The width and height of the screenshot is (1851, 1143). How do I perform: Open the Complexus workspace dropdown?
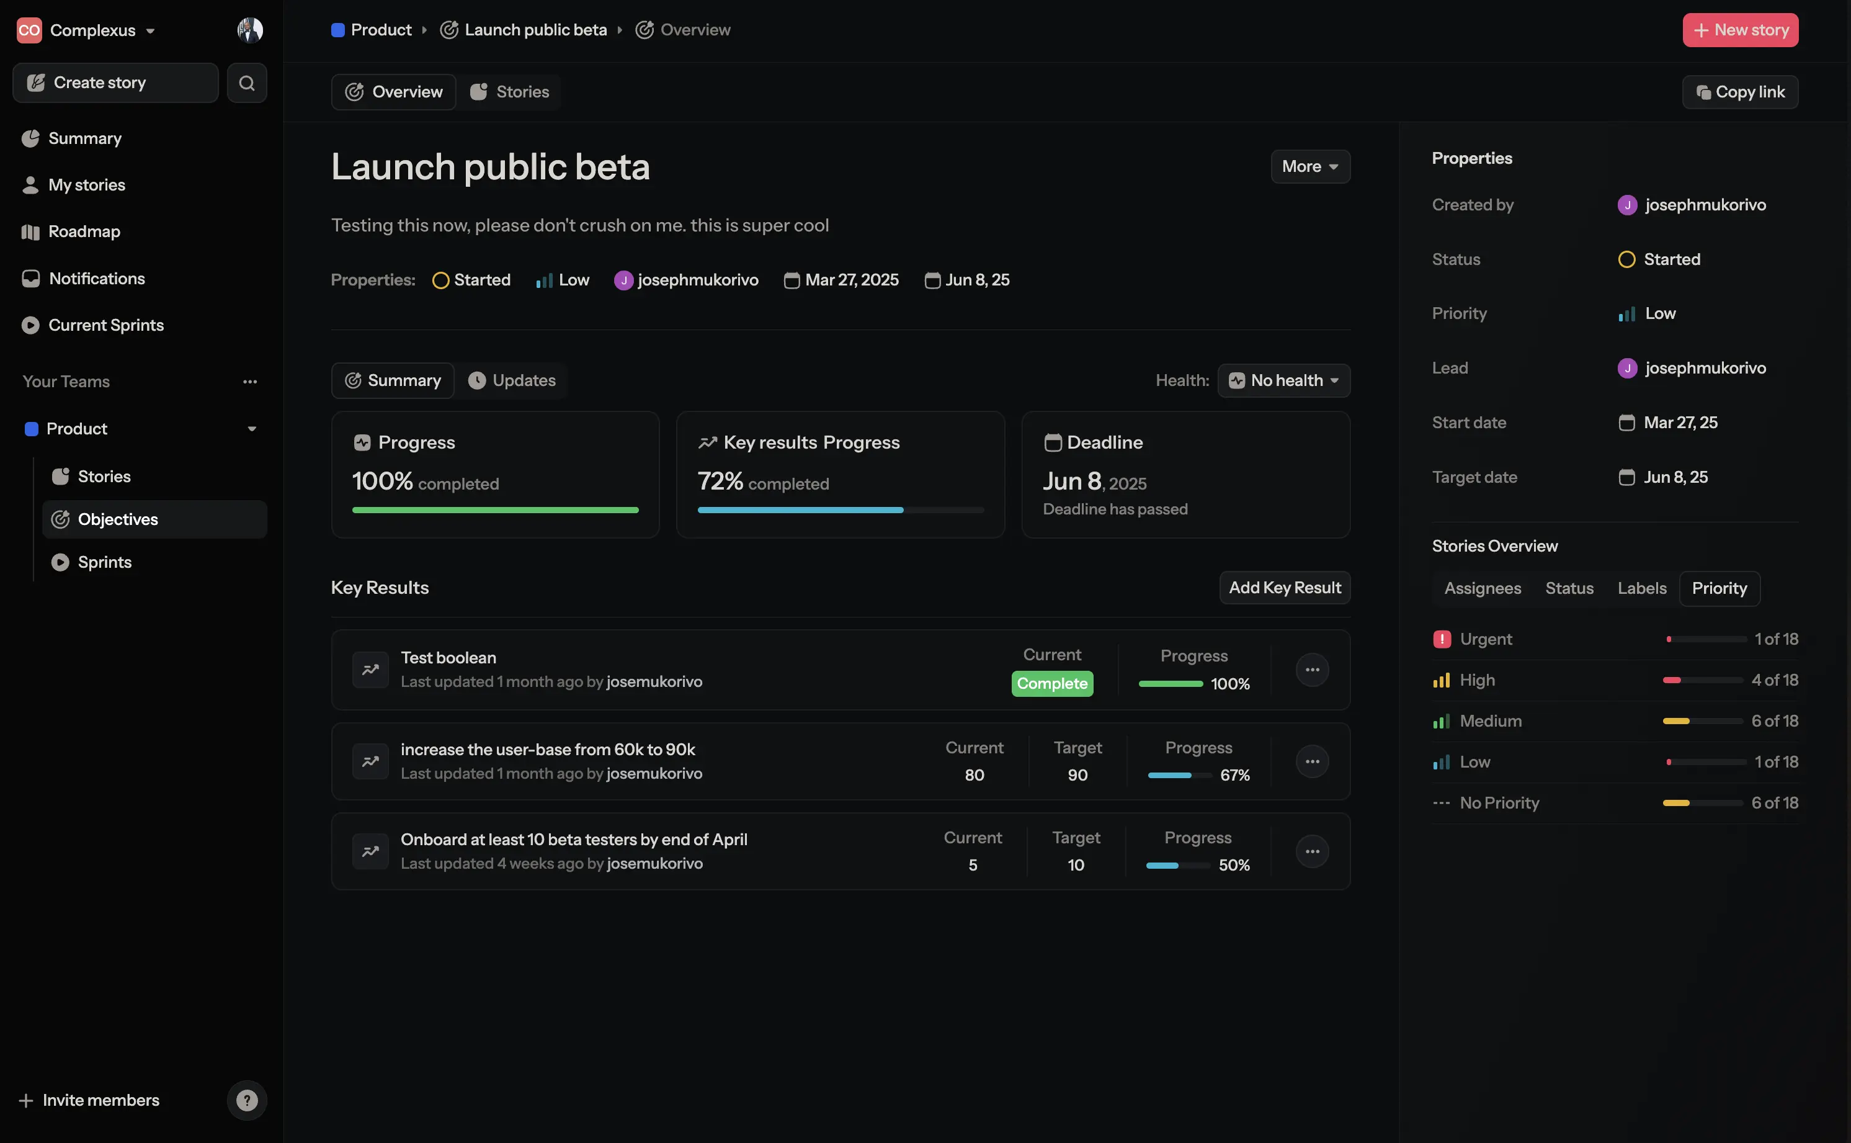[x=102, y=30]
